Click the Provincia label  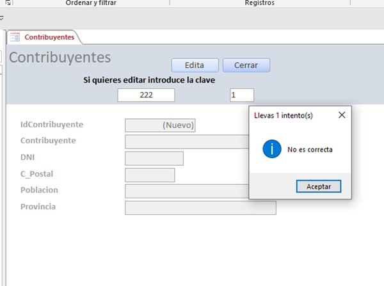coord(38,207)
